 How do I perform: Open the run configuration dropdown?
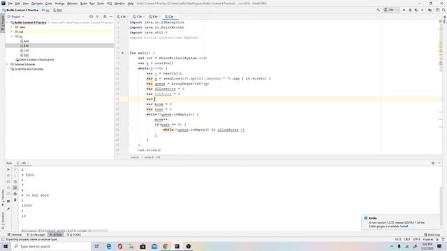coord(391,10)
